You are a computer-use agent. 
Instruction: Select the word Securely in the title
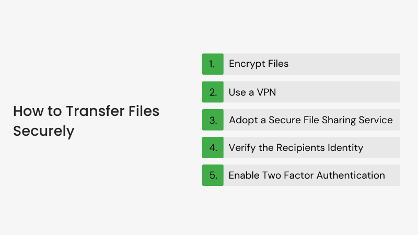pos(44,132)
